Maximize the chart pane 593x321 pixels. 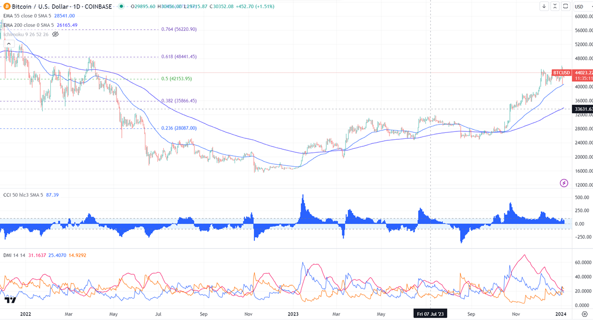(x=566, y=6)
